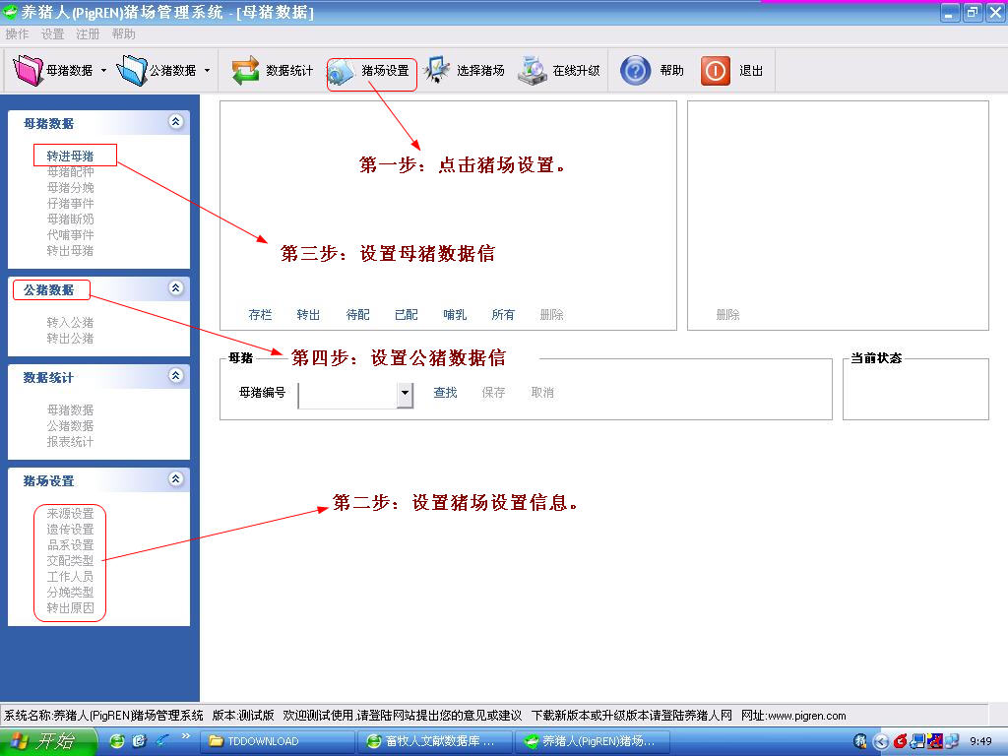
Task: Collapse the 猪场设置 sidebar panel
Action: pyautogui.click(x=175, y=479)
